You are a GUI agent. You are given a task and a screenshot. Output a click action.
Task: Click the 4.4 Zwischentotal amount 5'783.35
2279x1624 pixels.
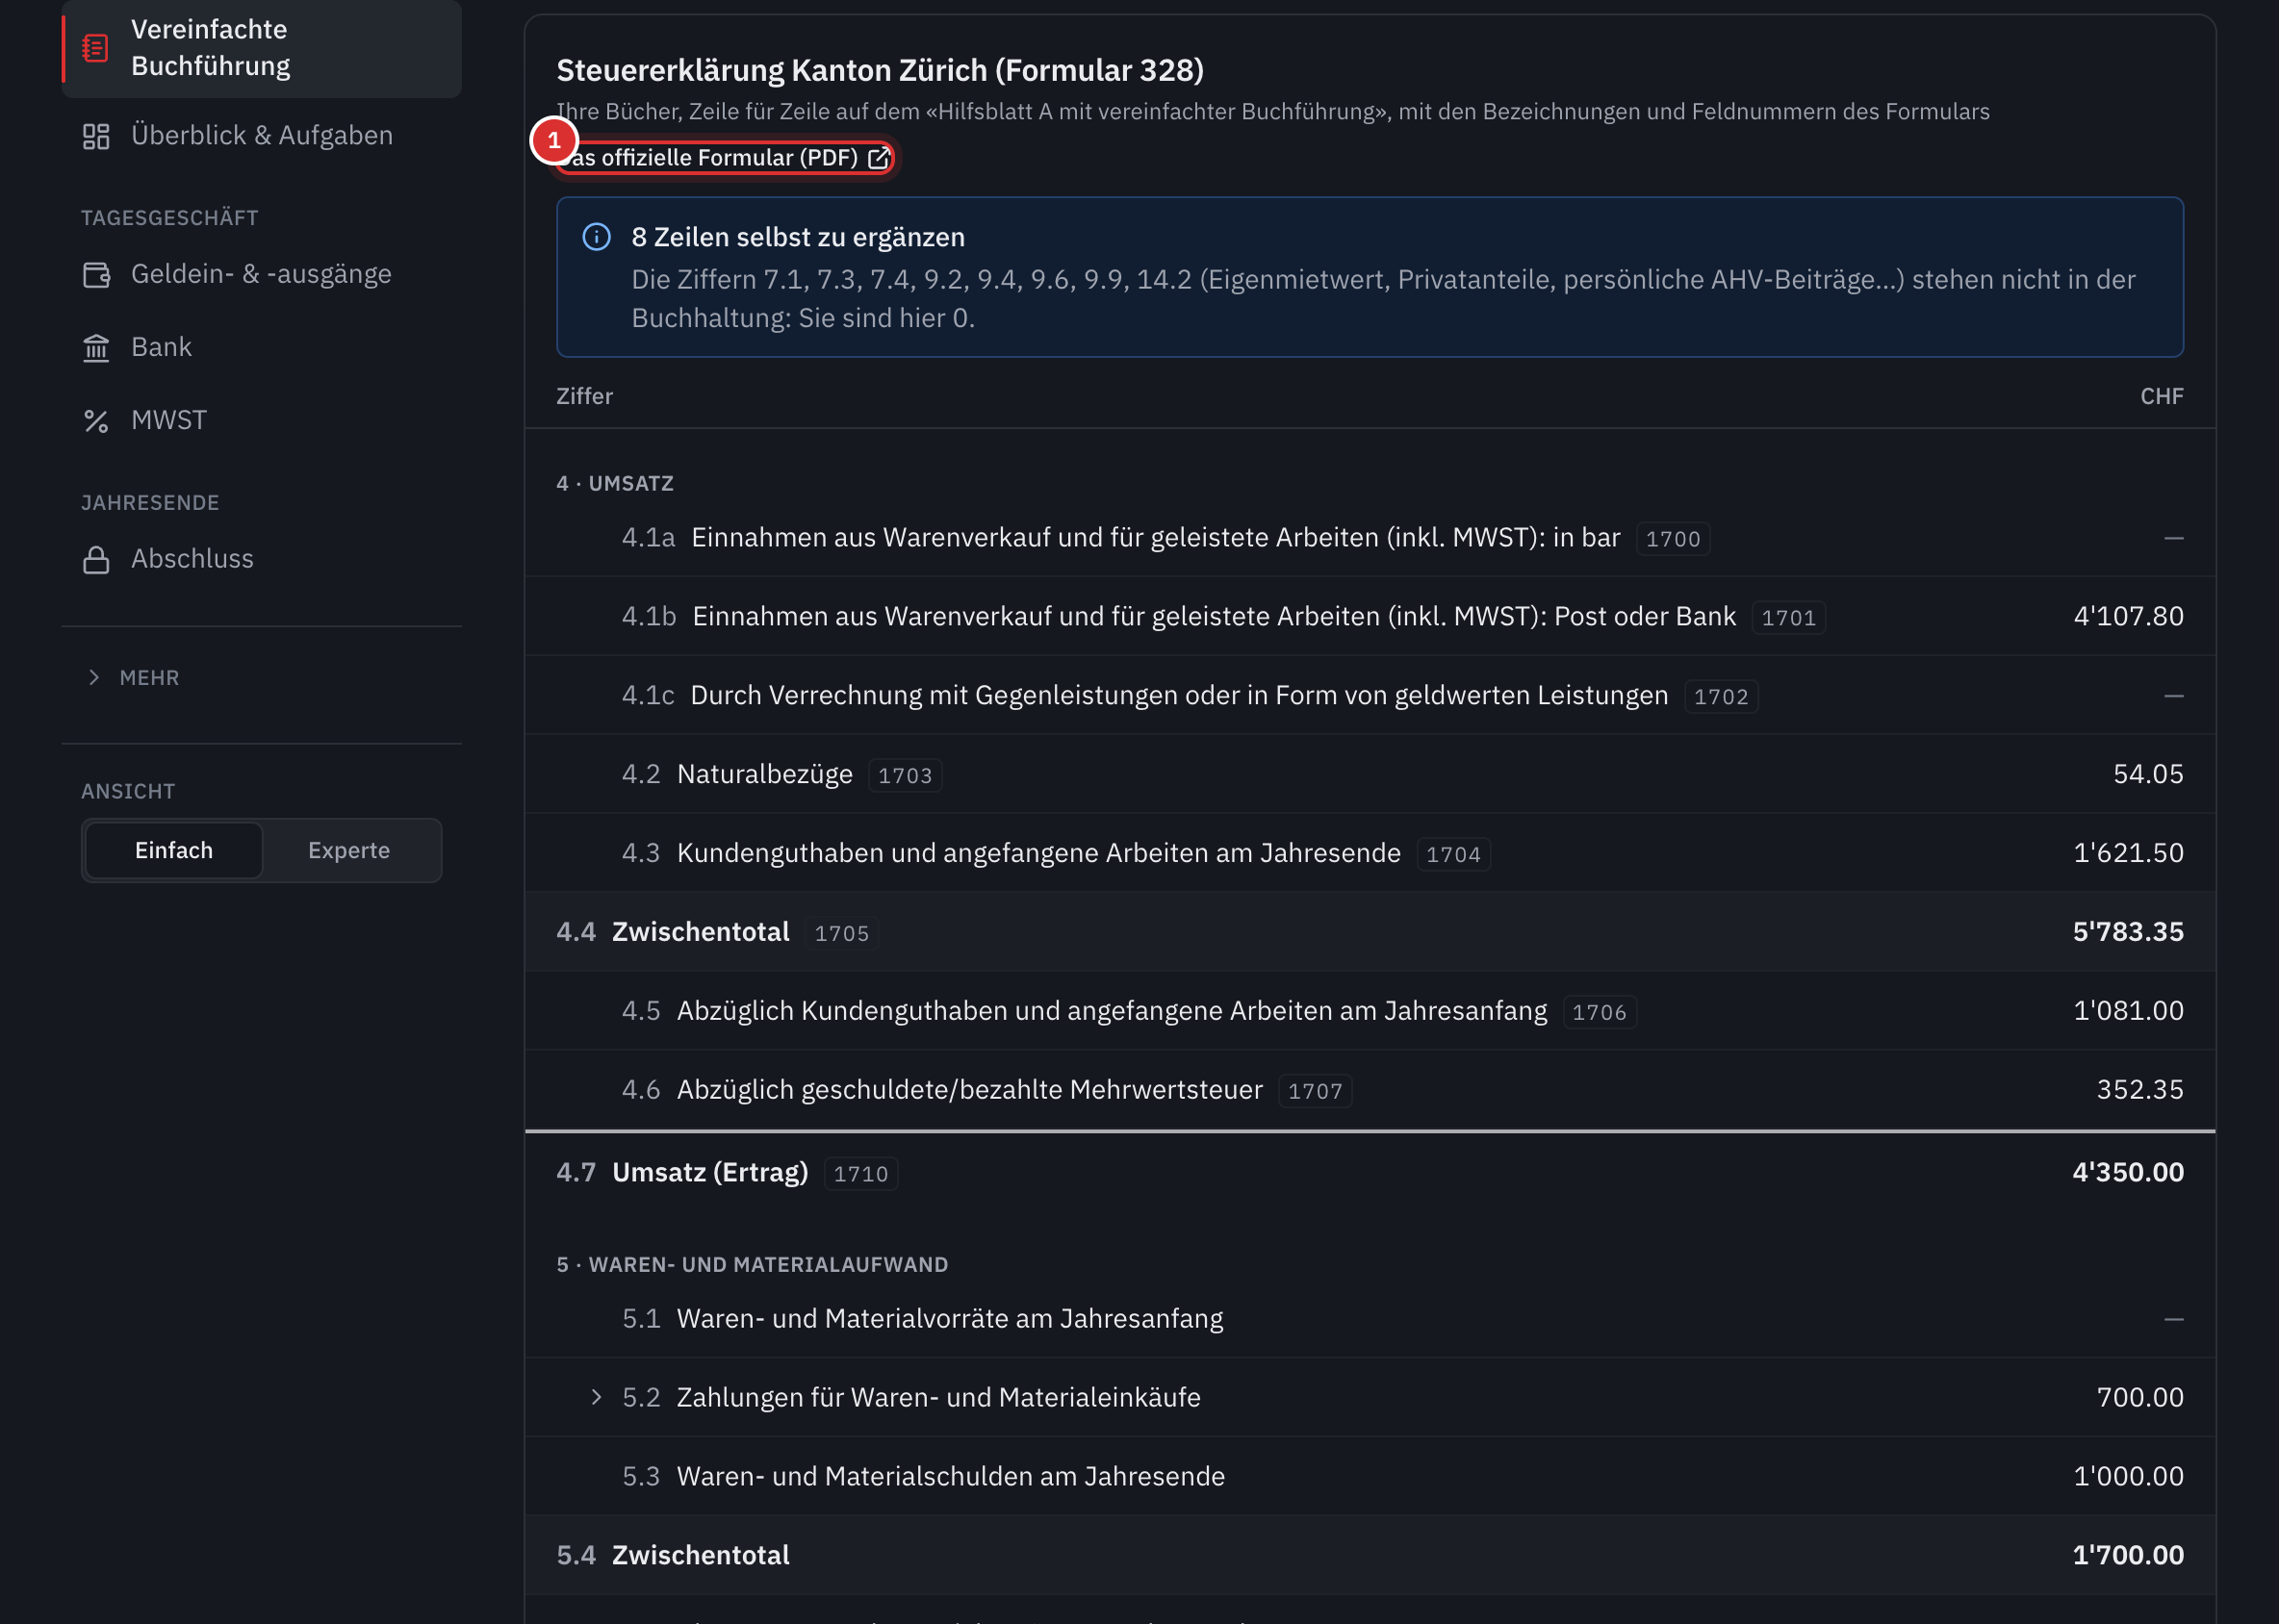pyautogui.click(x=2128, y=932)
